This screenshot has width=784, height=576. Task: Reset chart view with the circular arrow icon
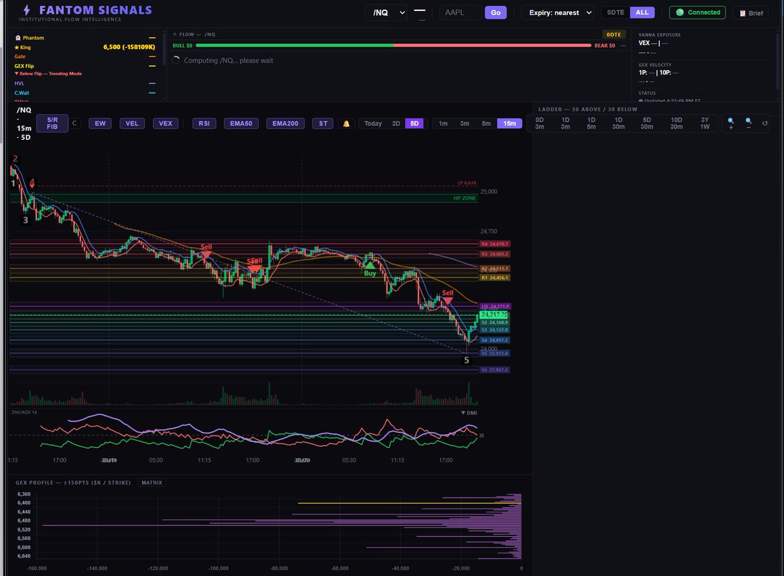point(765,123)
